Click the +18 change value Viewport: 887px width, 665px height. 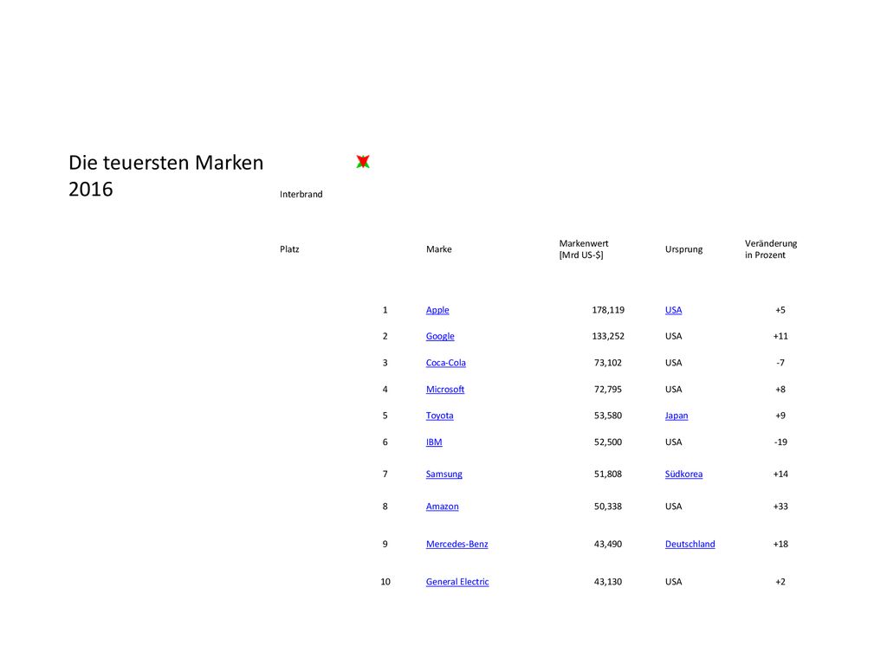pyautogui.click(x=780, y=544)
